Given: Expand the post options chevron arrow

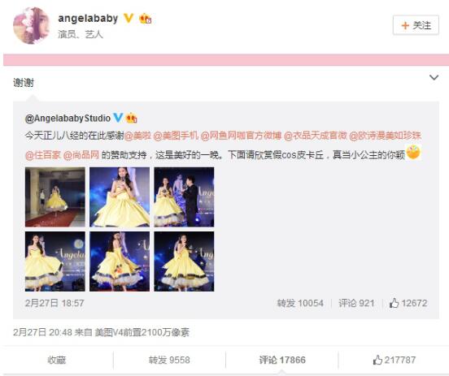Looking at the screenshot, I should [434, 77].
